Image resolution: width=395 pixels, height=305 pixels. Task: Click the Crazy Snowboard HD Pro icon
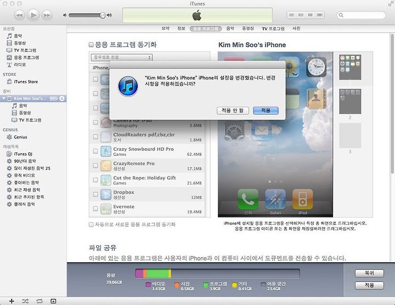[x=106, y=151]
